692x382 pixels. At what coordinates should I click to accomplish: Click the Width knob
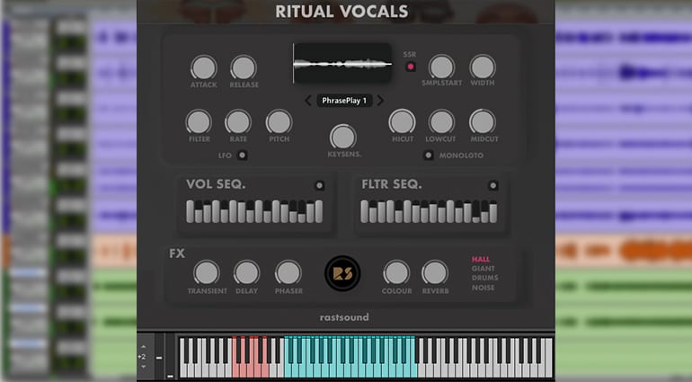tap(483, 67)
